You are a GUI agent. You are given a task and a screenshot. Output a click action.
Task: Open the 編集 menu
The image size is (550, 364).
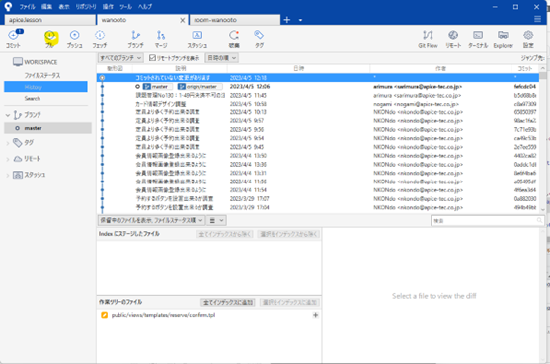[46, 6]
